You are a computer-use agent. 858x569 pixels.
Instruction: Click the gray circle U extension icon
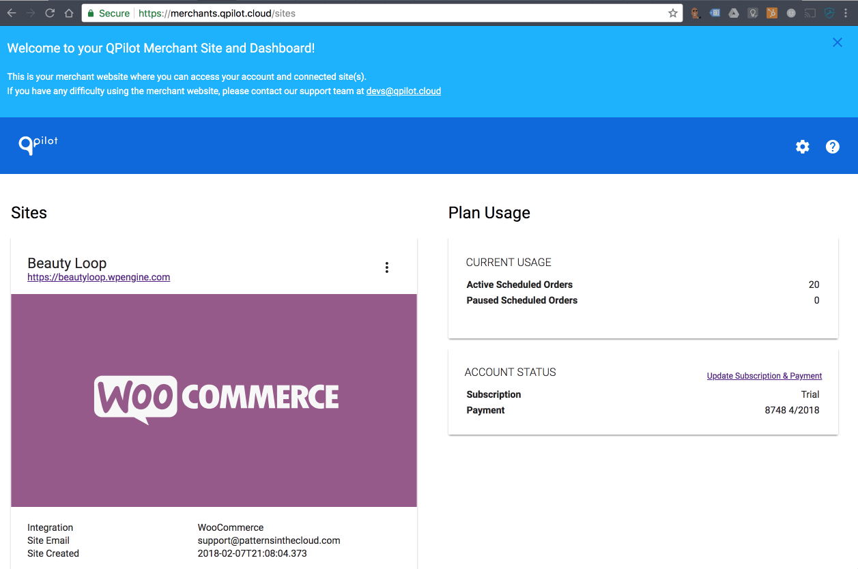(791, 13)
